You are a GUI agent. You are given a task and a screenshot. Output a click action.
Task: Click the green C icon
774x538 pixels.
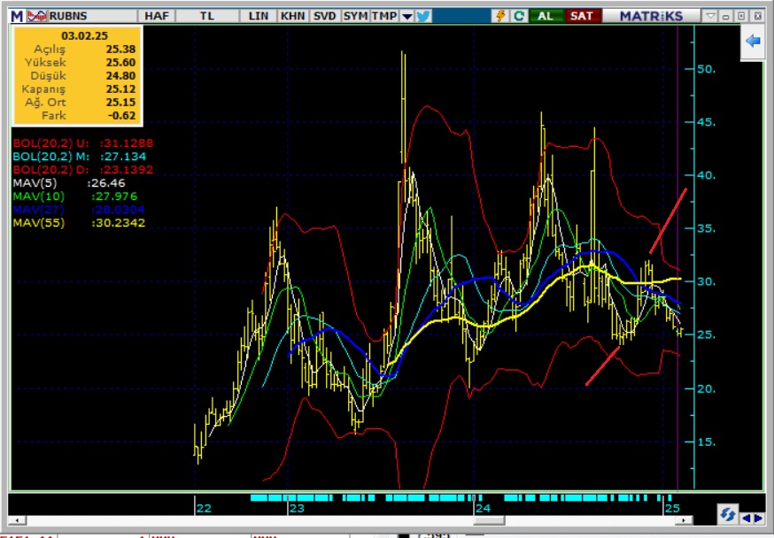coord(519,16)
